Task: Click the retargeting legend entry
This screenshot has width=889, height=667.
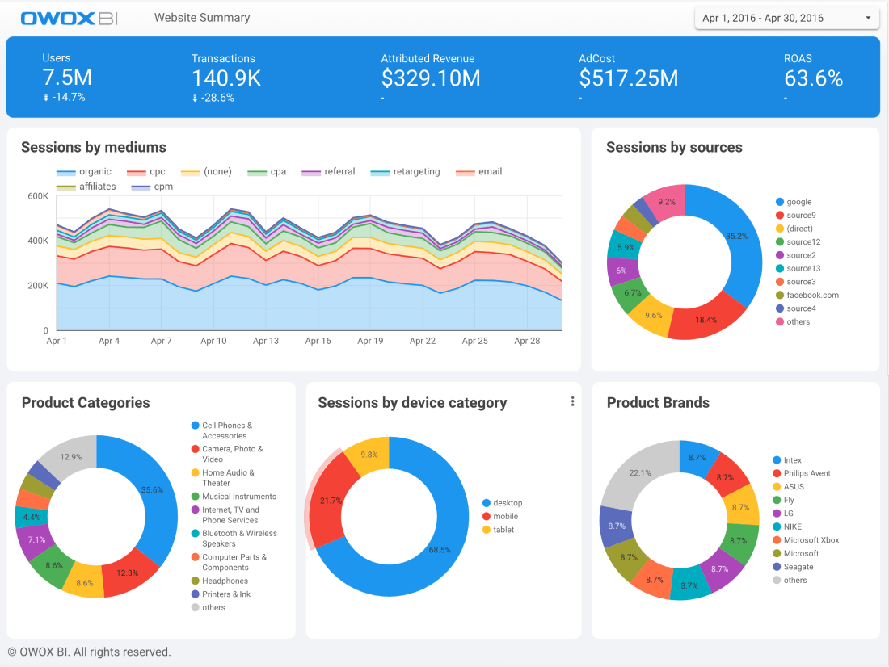Action: (x=406, y=172)
